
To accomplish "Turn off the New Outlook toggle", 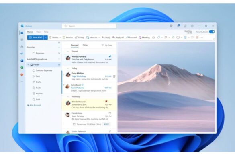I will (x=212, y=32).
